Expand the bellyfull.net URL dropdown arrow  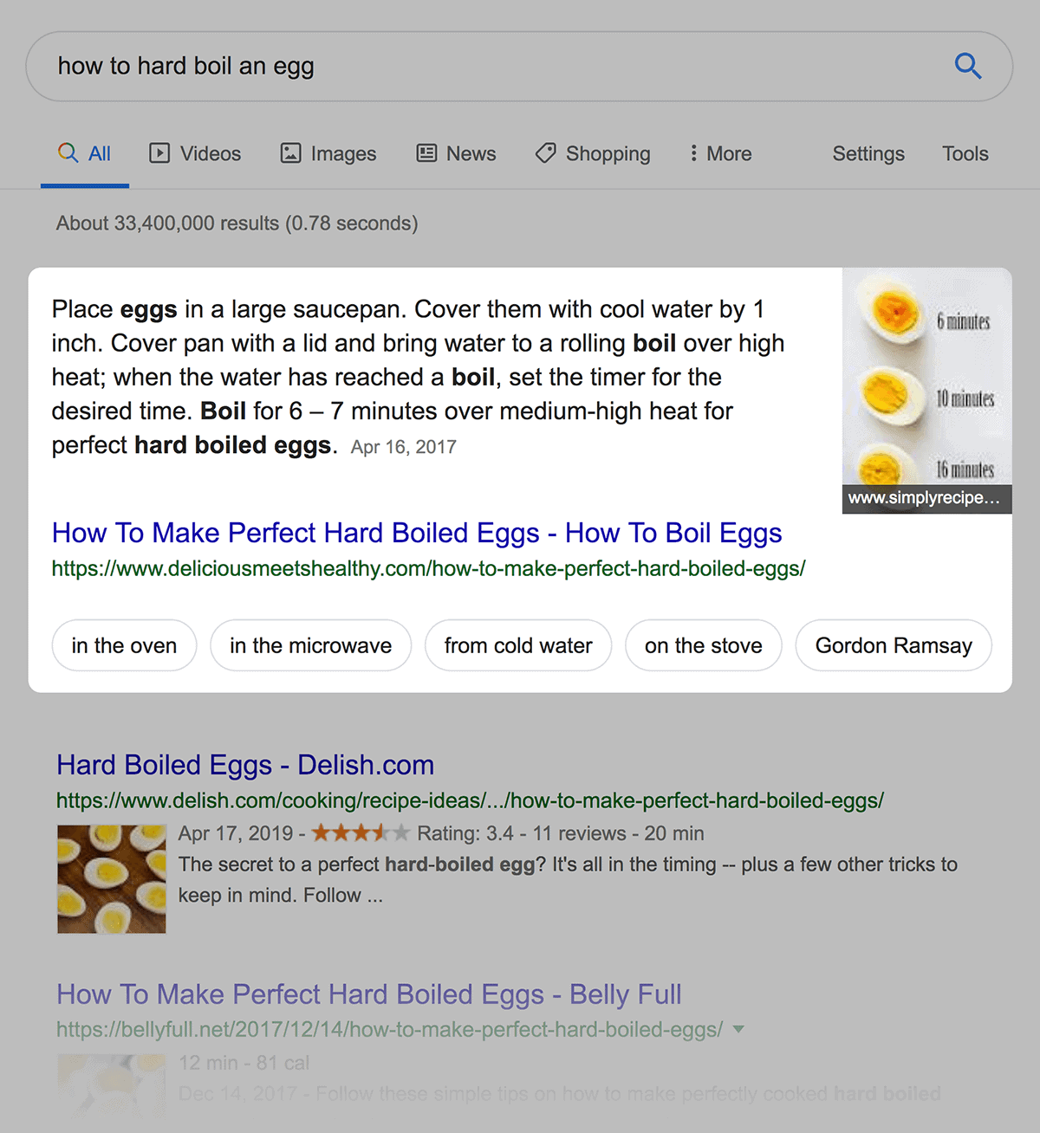point(738,1029)
